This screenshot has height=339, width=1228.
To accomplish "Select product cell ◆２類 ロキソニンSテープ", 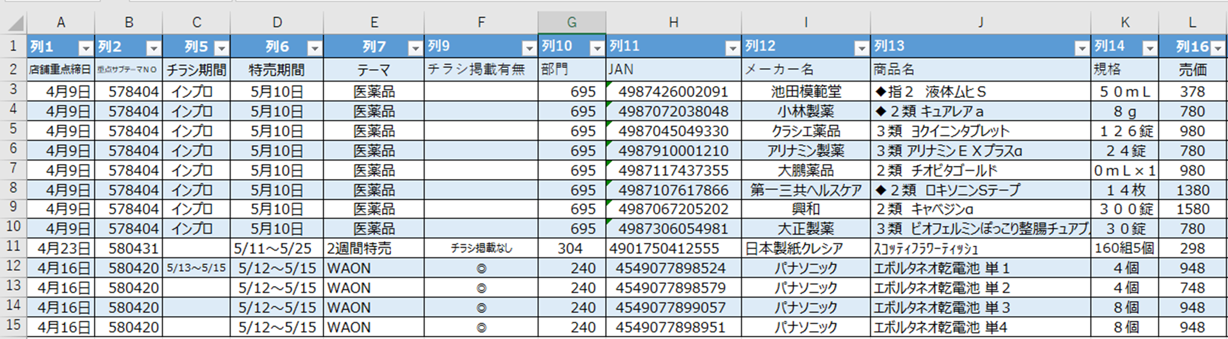I will (980, 190).
